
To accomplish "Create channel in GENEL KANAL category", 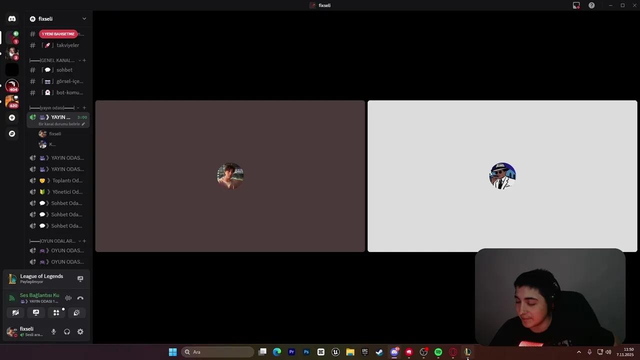I will (x=84, y=60).
